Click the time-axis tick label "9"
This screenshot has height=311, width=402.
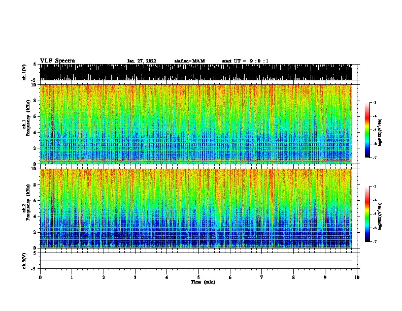click(325, 277)
